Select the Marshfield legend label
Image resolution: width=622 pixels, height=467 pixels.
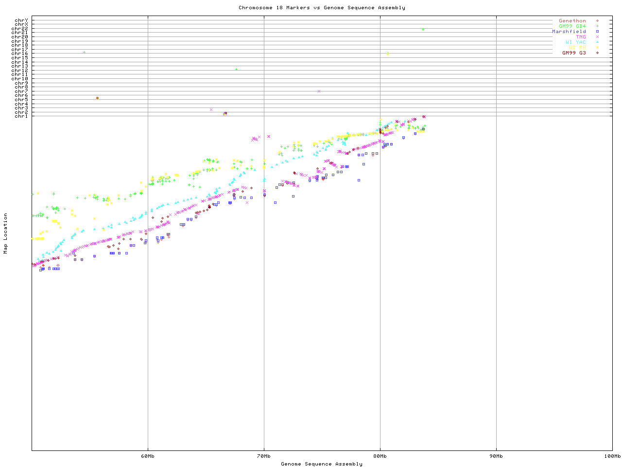click(569, 32)
